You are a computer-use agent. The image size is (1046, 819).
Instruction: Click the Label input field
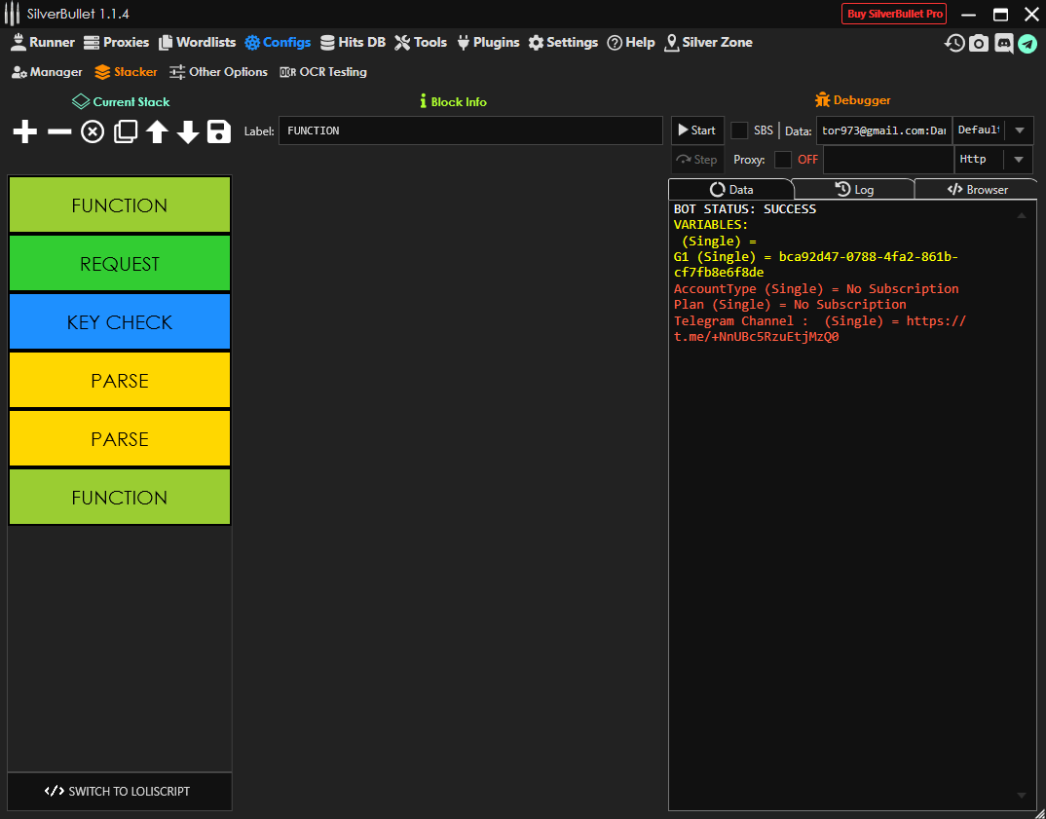[470, 130]
